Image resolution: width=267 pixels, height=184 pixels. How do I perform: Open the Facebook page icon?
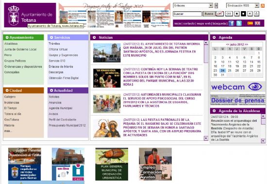[231, 23]
